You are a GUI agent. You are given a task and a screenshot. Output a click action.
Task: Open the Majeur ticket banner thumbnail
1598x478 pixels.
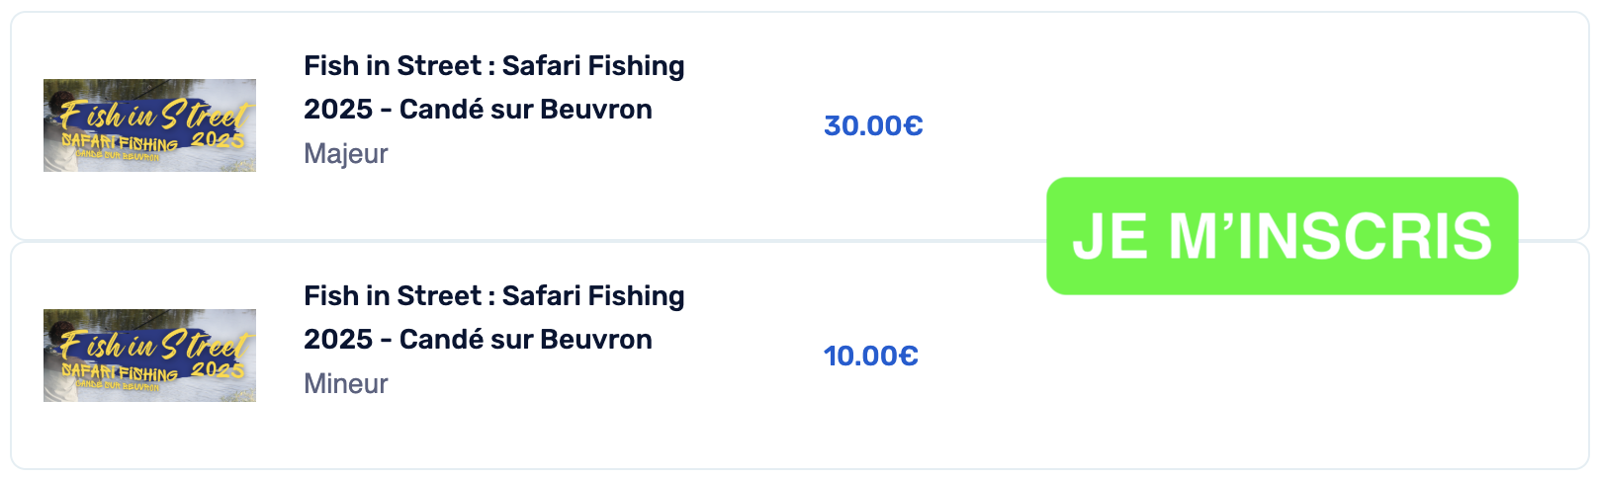coord(149,125)
